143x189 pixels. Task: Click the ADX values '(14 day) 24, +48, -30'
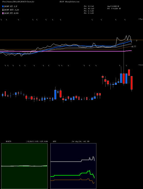point(80,141)
